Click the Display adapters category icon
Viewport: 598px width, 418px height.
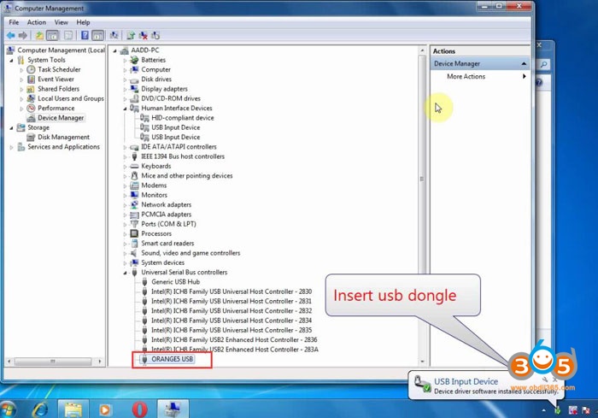click(134, 89)
